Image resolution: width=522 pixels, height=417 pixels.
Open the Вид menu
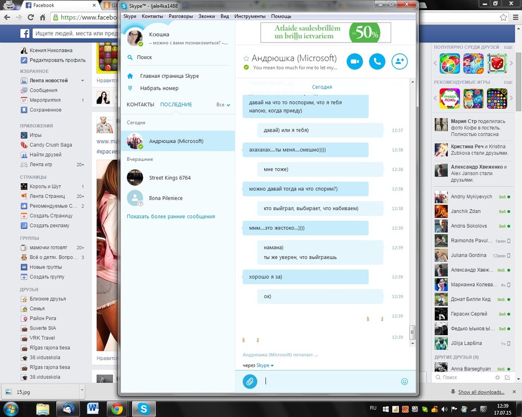[225, 16]
